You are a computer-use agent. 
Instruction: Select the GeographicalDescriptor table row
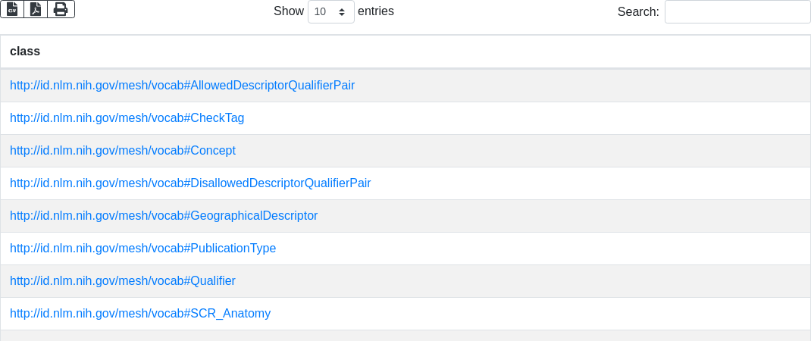[531, 216]
